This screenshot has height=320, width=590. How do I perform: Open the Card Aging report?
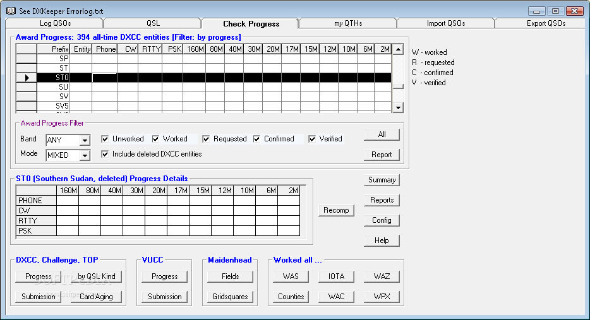[96, 297]
